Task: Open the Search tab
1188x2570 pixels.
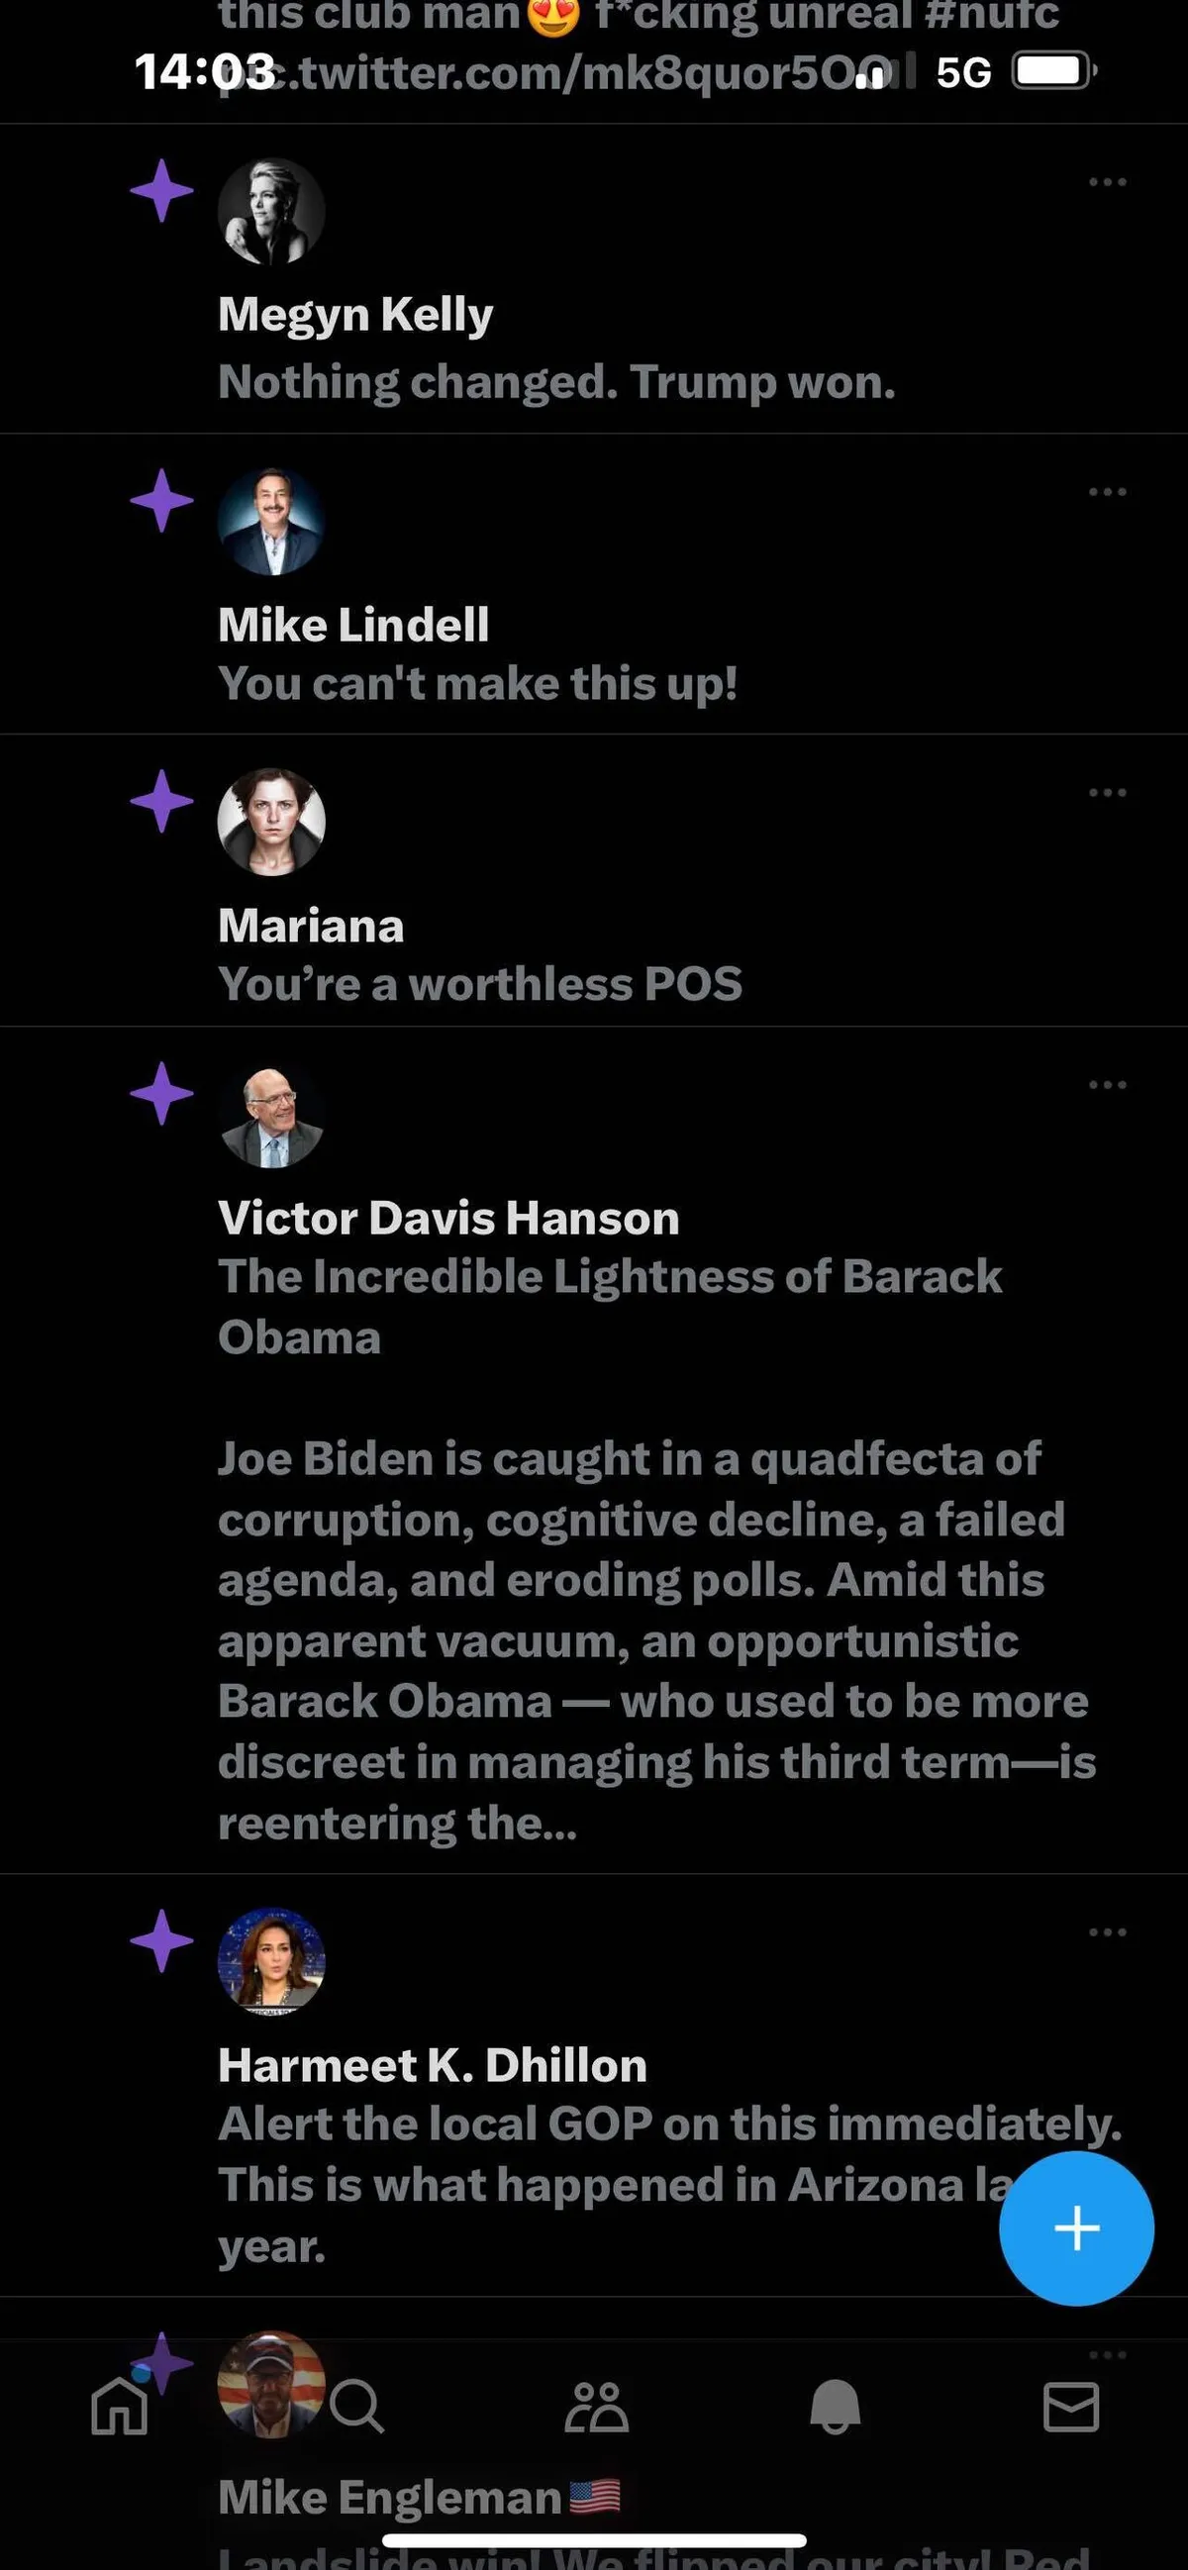Action: click(x=357, y=2407)
